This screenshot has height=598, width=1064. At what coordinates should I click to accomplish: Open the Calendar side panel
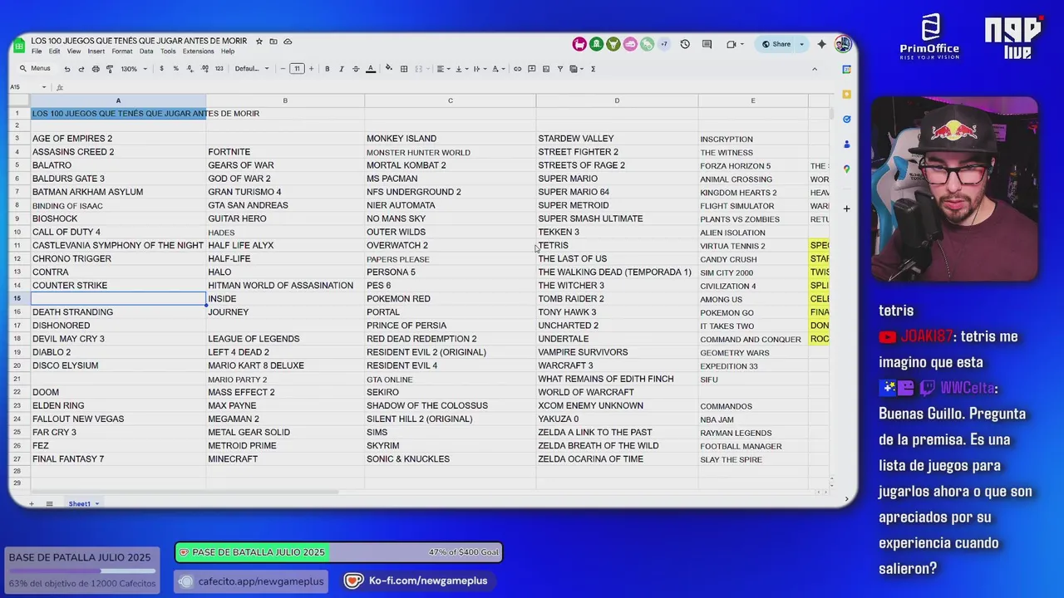tap(846, 69)
